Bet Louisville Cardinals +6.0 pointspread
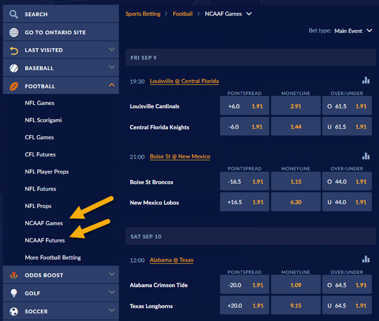This screenshot has height=321, width=379. pyautogui.click(x=244, y=106)
